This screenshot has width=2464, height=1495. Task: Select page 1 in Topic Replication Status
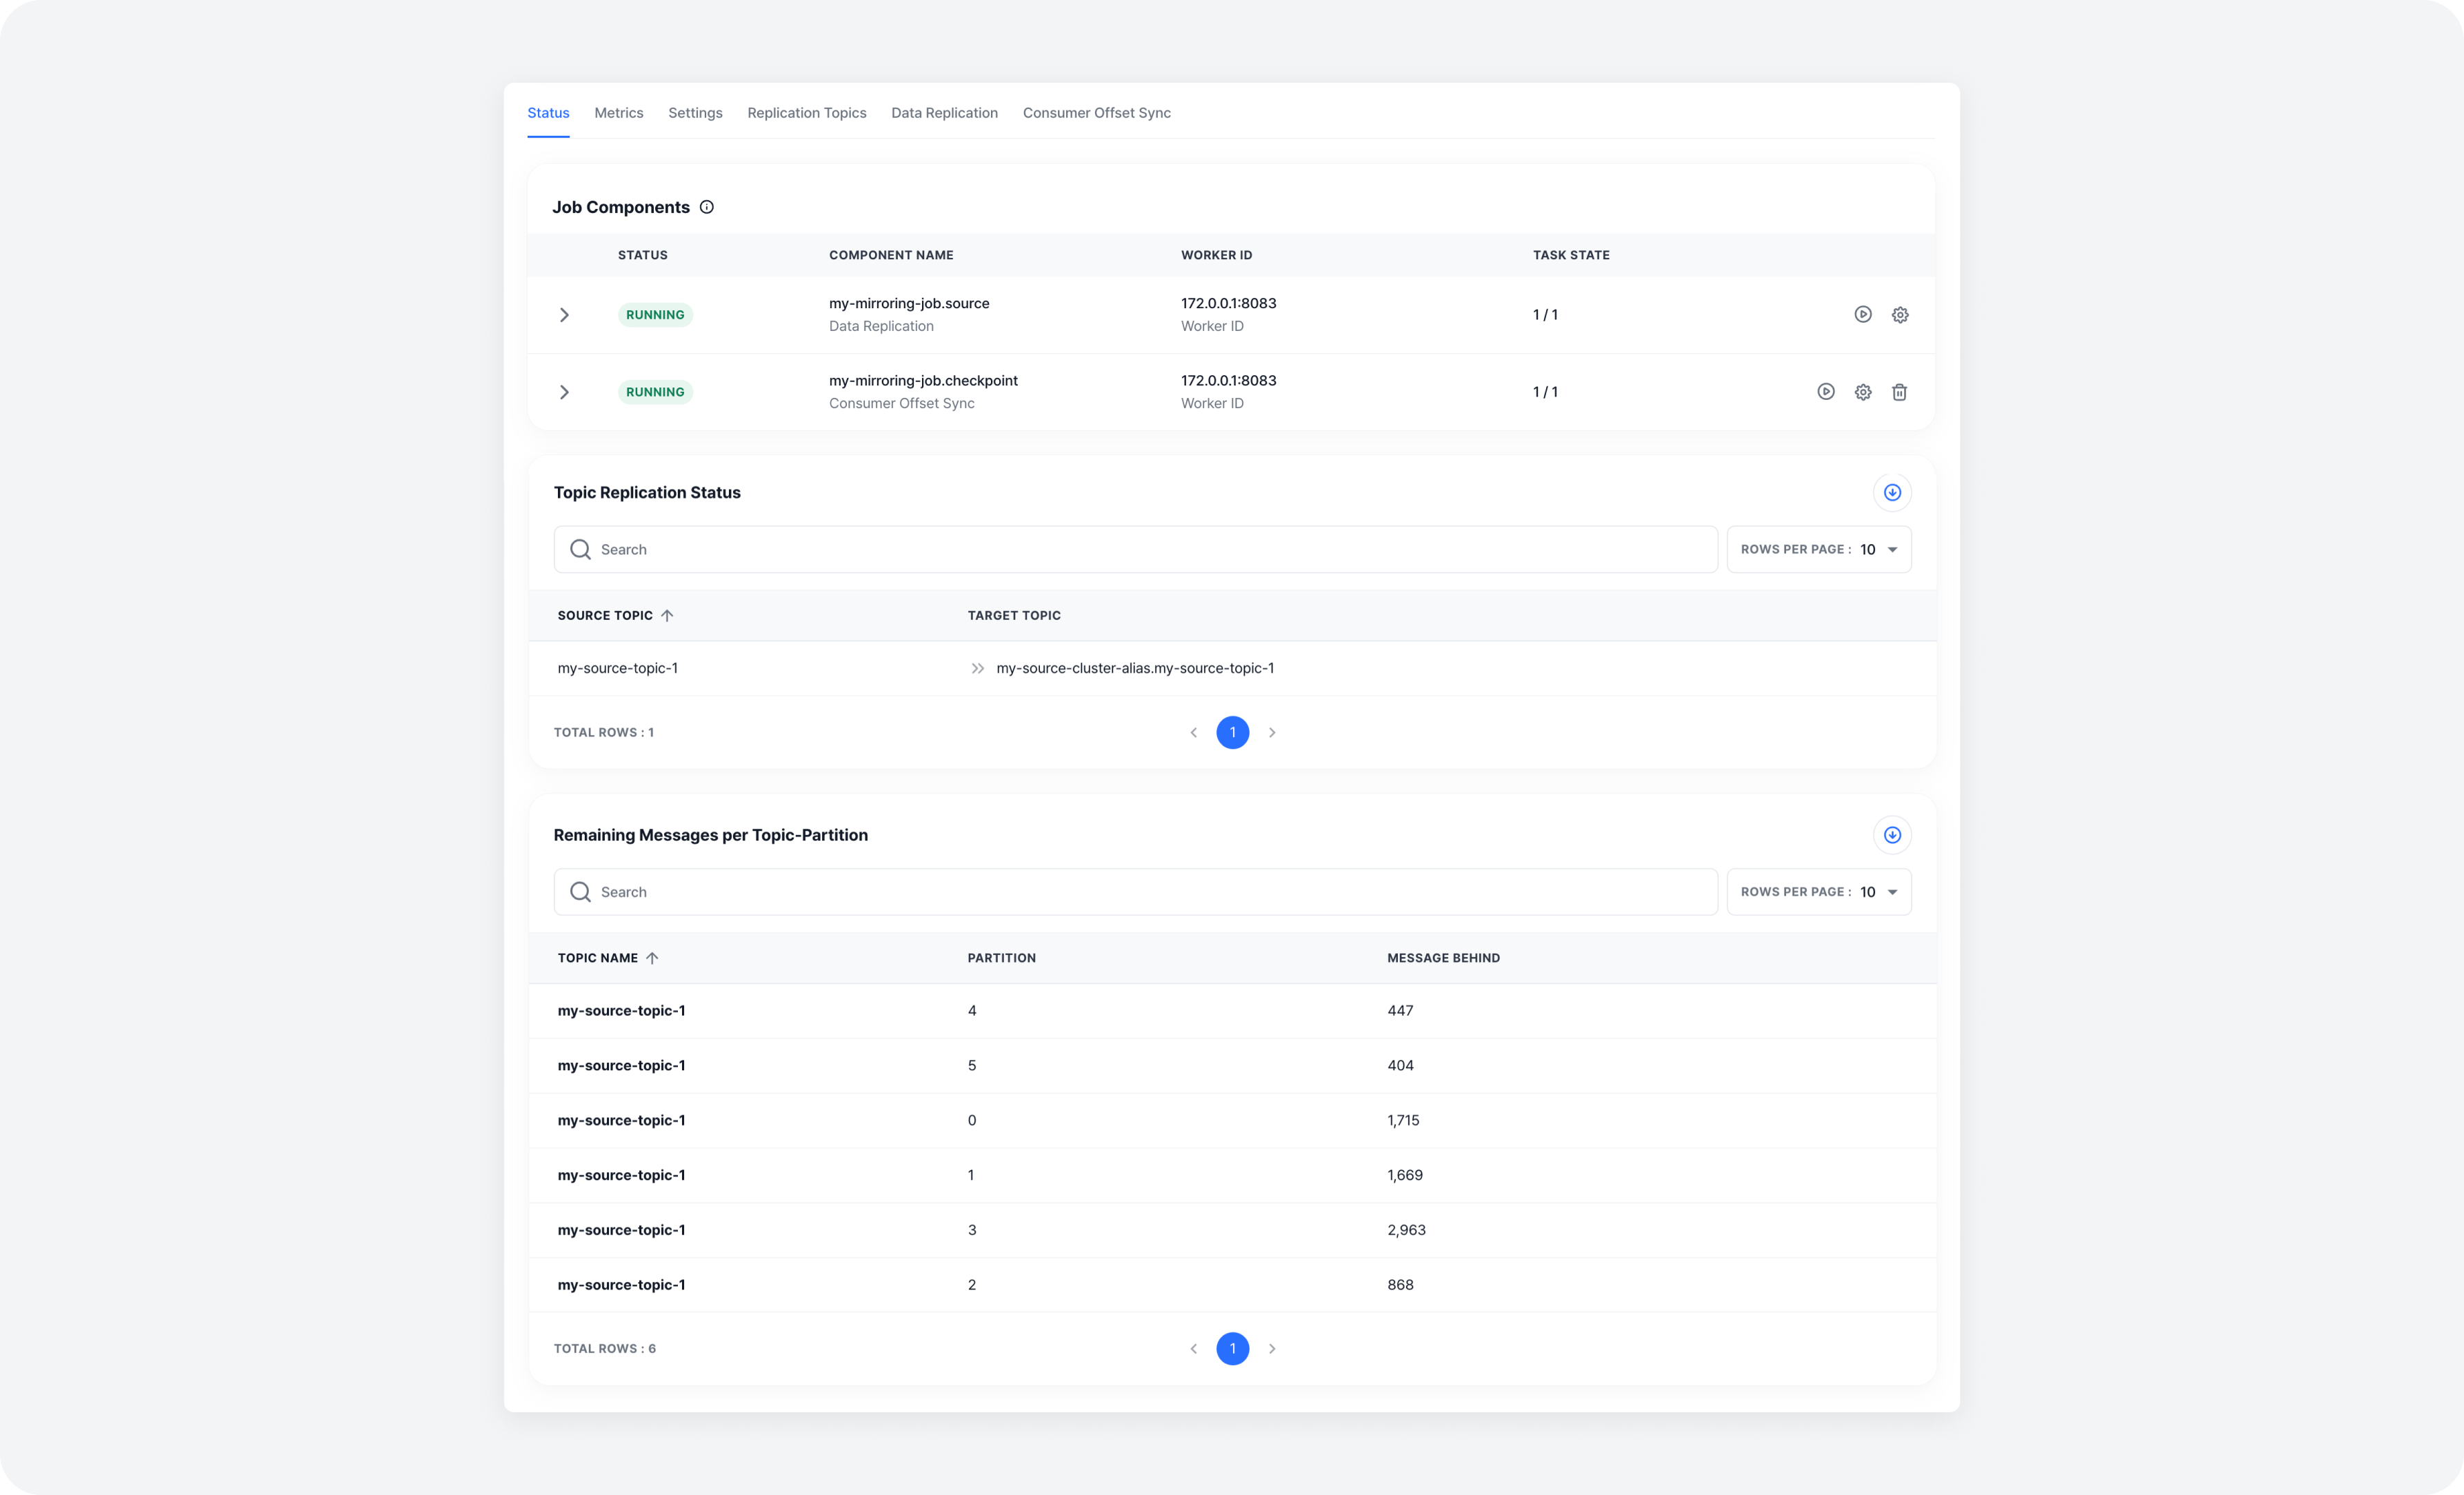(x=1232, y=732)
